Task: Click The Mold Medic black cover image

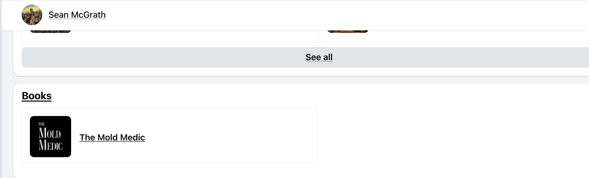Action: (x=51, y=137)
